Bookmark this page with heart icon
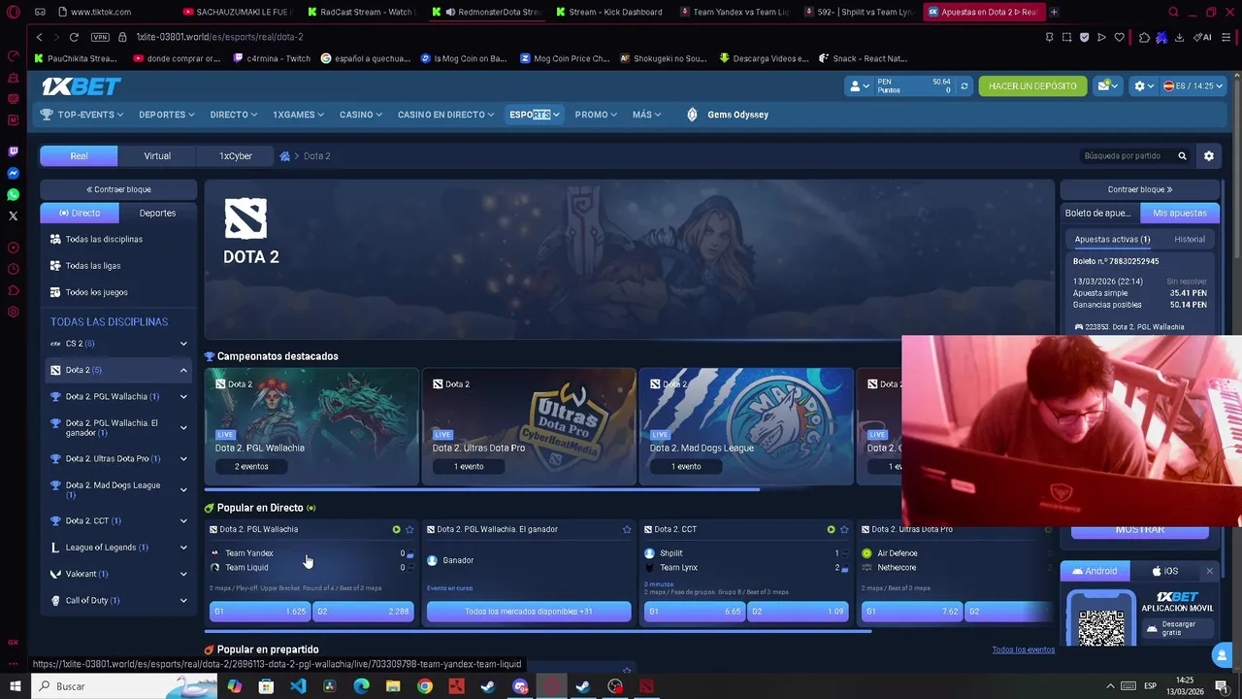1242x699 pixels. 1119,37
